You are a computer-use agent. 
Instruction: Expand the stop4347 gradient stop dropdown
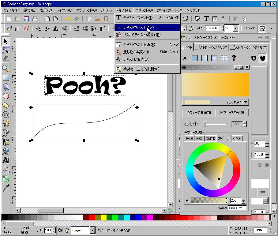(x=246, y=102)
